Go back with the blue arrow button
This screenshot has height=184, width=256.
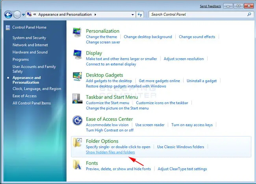(8, 15)
